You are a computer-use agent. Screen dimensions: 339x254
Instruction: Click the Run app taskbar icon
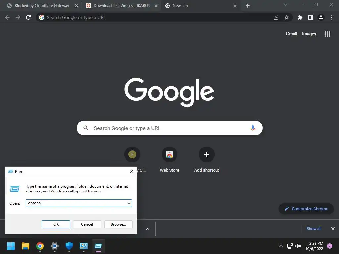click(x=98, y=246)
